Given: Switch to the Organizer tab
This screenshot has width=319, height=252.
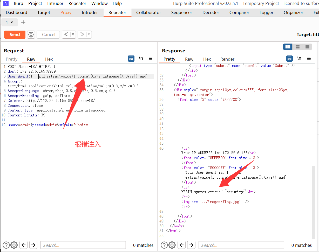Looking at the screenshot, I should (x=293, y=12).
